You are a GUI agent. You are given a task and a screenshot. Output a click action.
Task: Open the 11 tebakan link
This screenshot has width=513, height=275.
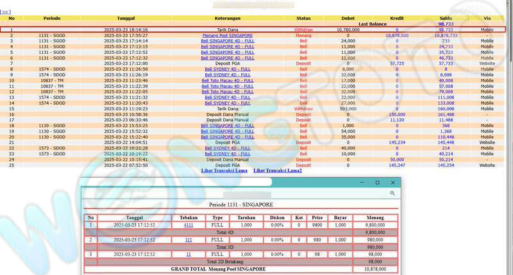tap(189, 254)
